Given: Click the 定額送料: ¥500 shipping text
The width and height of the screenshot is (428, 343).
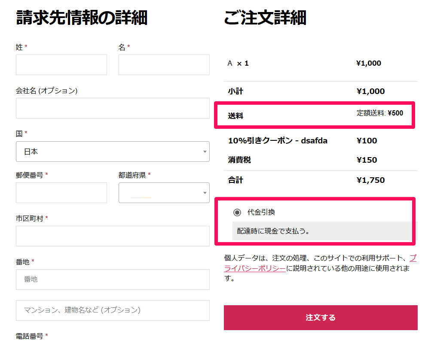Looking at the screenshot, I should point(380,113).
